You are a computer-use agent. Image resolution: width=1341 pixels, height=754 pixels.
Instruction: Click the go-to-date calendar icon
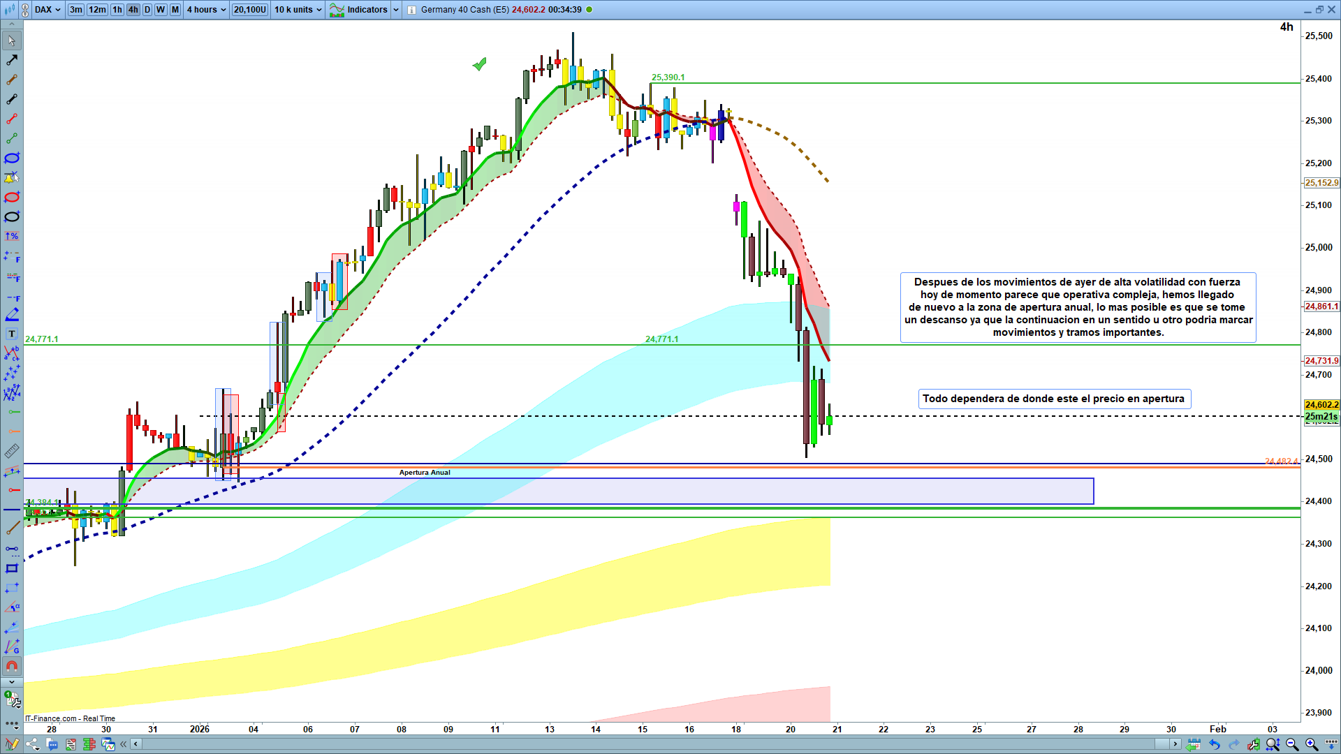pyautogui.click(x=1194, y=744)
